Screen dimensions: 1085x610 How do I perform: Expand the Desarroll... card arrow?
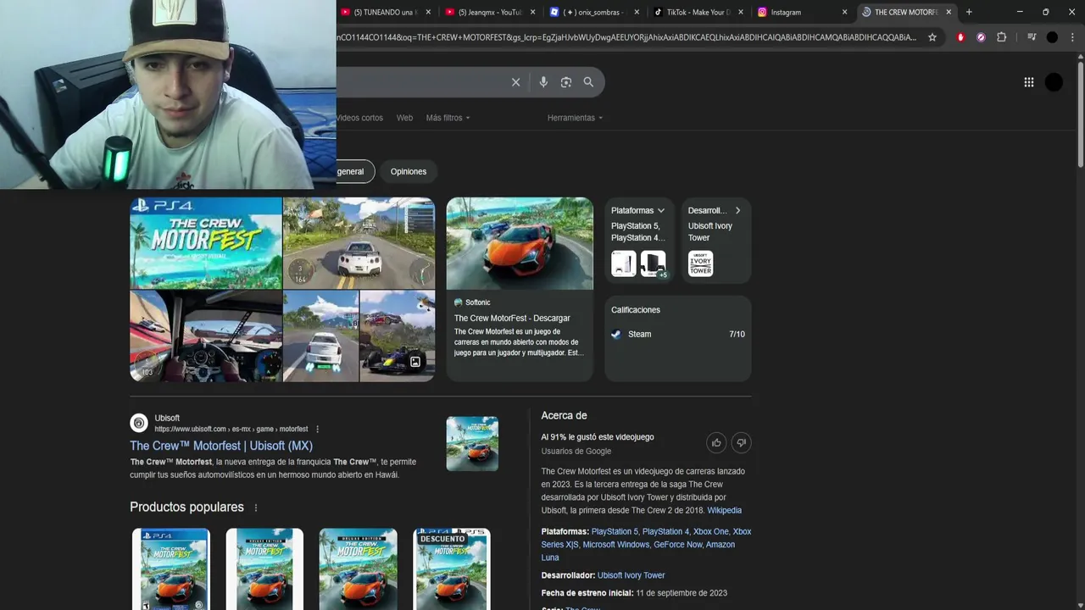(x=737, y=210)
